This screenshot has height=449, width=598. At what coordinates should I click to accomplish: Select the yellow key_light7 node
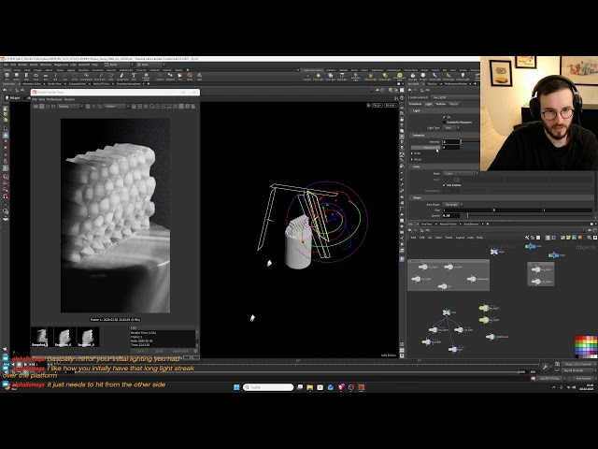(x=484, y=308)
